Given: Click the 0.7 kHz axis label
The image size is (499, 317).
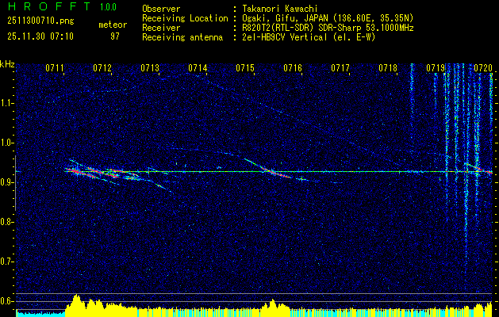Looking at the screenshot, I should click(7, 262).
